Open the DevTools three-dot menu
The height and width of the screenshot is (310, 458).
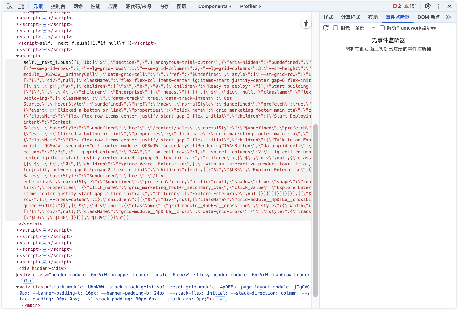pyautogui.click(x=439, y=6)
